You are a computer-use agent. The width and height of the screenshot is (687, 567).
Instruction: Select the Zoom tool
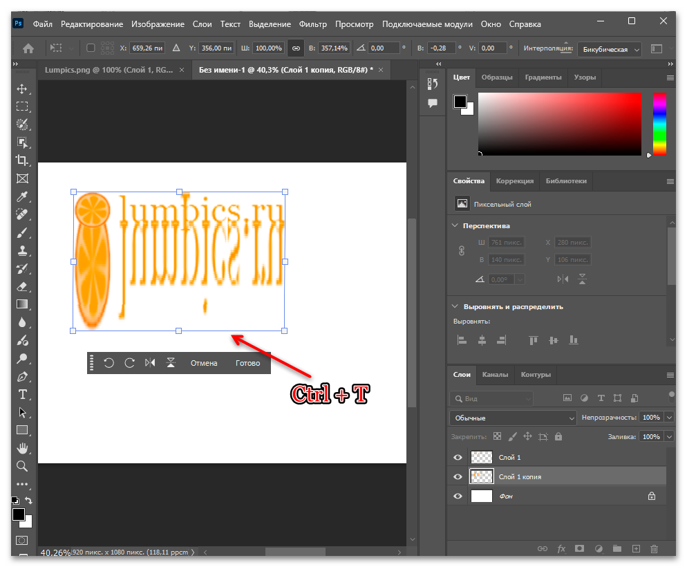22,466
